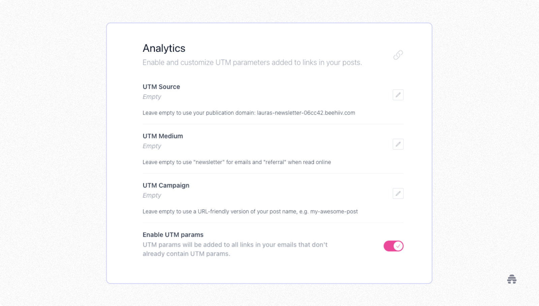Click the UTM Medium section title
The image size is (539, 306).
click(x=162, y=136)
